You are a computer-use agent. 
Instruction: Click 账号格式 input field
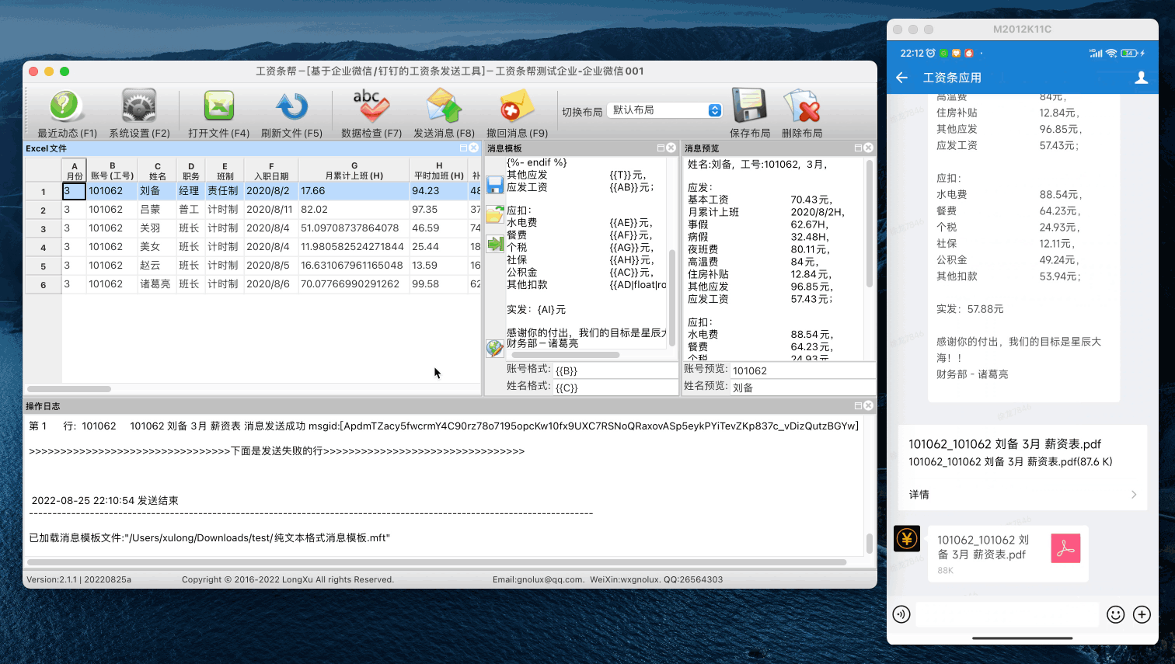tap(615, 370)
